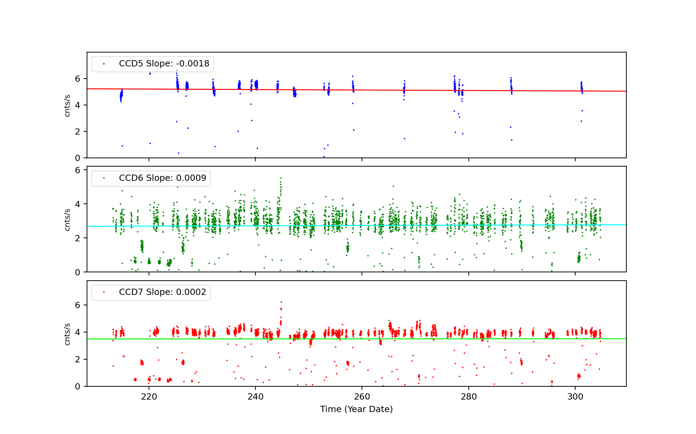This screenshot has height=434, width=696.
Task: Click the Time (Year Date) axis label
Action: pyautogui.click(x=356, y=409)
